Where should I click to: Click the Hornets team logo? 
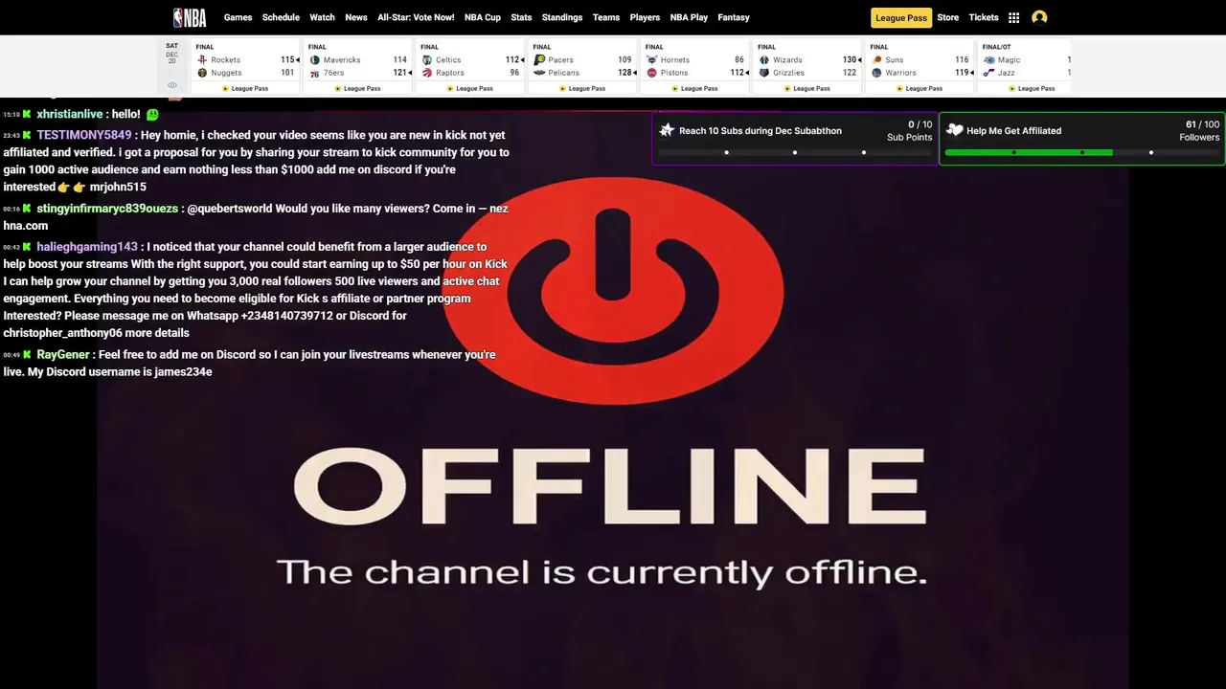pos(651,59)
